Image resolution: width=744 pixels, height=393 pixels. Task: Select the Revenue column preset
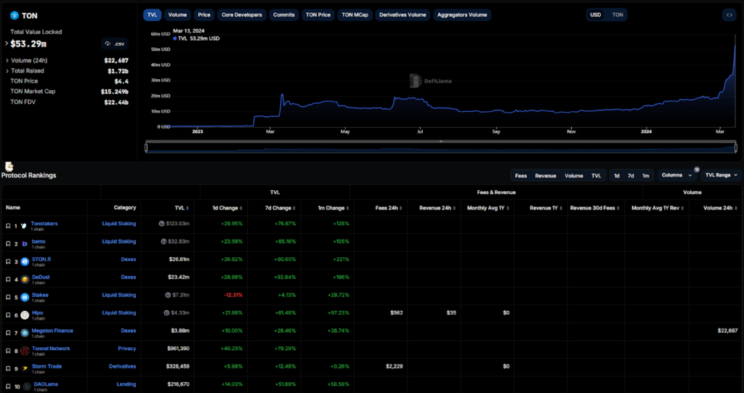pos(546,176)
